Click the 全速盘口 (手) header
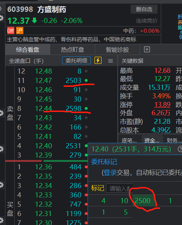This screenshot has width=182, height=225. tap(26, 61)
